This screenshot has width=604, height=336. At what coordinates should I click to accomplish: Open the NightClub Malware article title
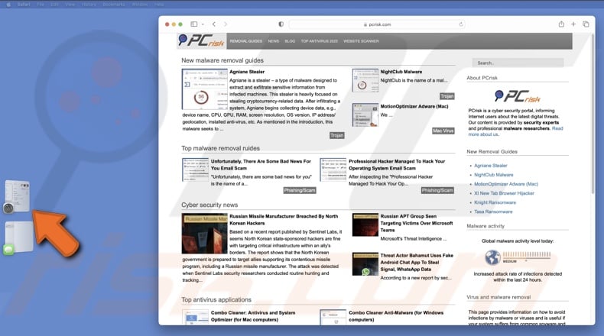(401, 72)
